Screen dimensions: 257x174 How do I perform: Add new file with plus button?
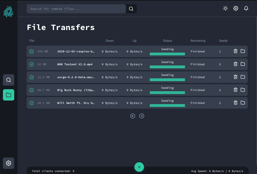click(139, 167)
